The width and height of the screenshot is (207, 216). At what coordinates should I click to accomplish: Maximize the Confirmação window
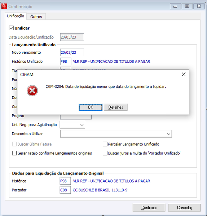pos(187,6)
